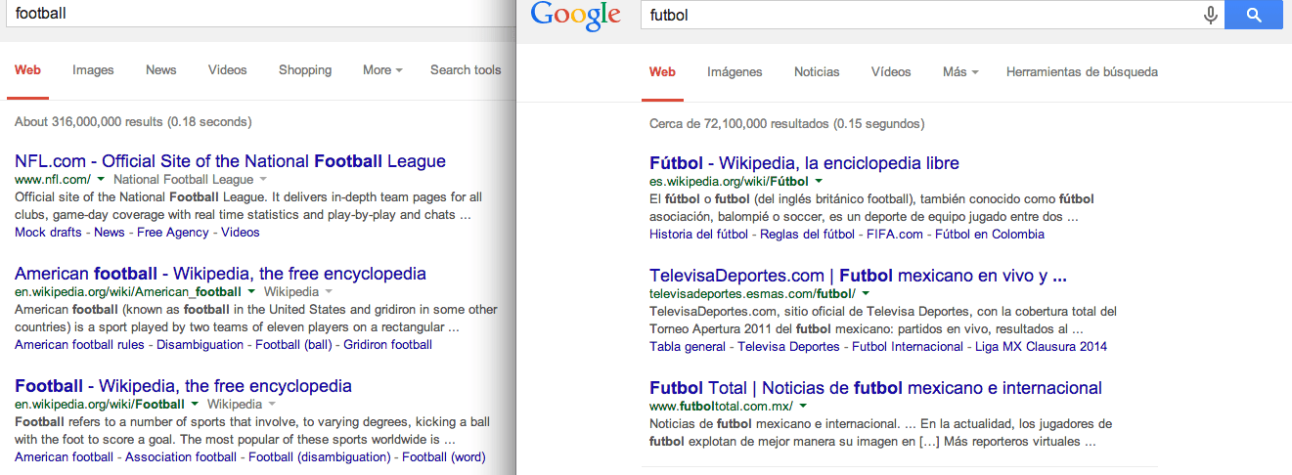Click the blue magnifier search button
This screenshot has height=475, width=1292.
pyautogui.click(x=1253, y=15)
